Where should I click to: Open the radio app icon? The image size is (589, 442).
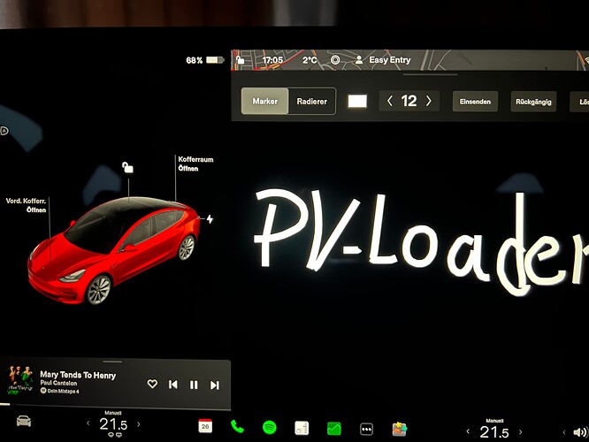pos(302,428)
